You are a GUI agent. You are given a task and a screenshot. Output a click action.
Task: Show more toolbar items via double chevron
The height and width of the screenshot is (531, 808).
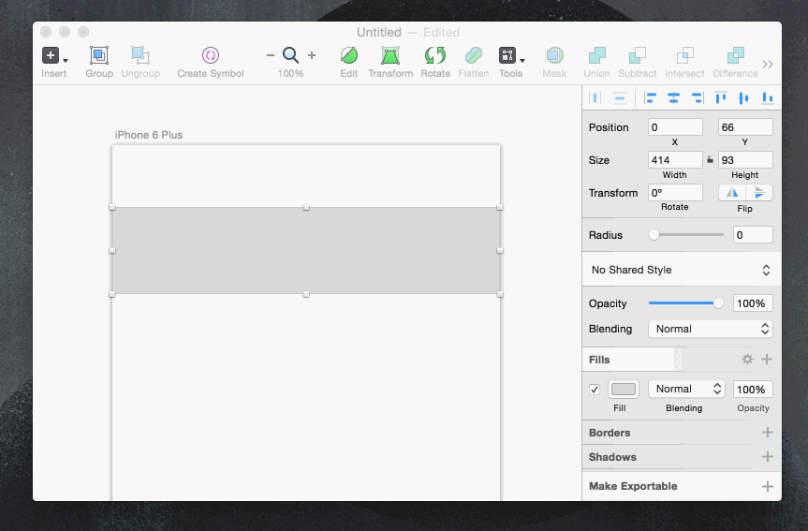[x=768, y=64]
